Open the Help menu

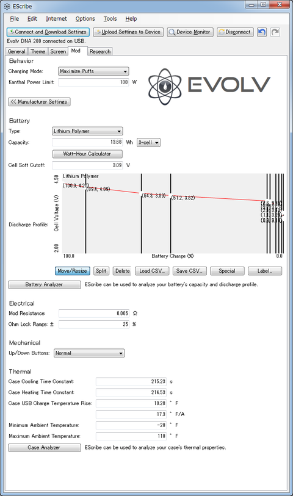131,19
